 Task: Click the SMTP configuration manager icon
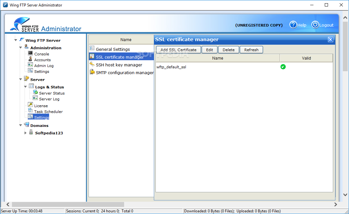click(x=92, y=72)
